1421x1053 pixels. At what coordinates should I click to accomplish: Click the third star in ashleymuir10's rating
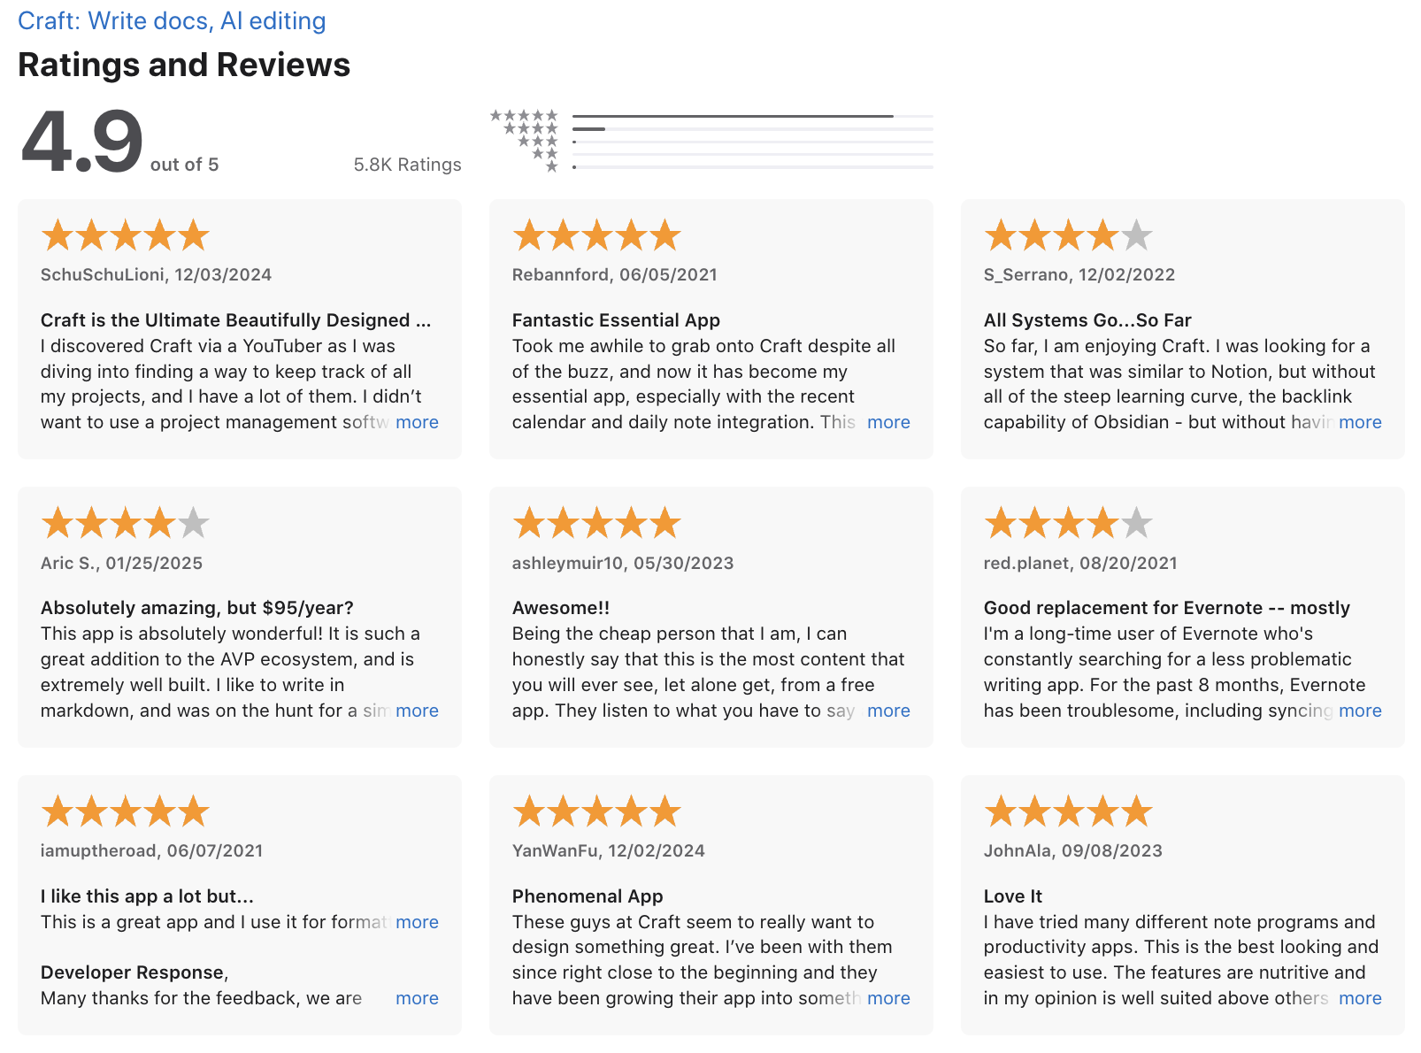coord(597,522)
